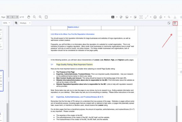Open the 100% opacity dropdown
Image resolution: width=182 pixels, height=122 pixels.
point(6,23)
